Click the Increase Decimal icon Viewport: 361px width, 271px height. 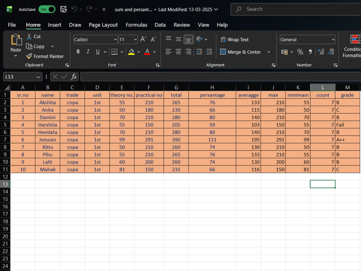[x=321, y=52]
